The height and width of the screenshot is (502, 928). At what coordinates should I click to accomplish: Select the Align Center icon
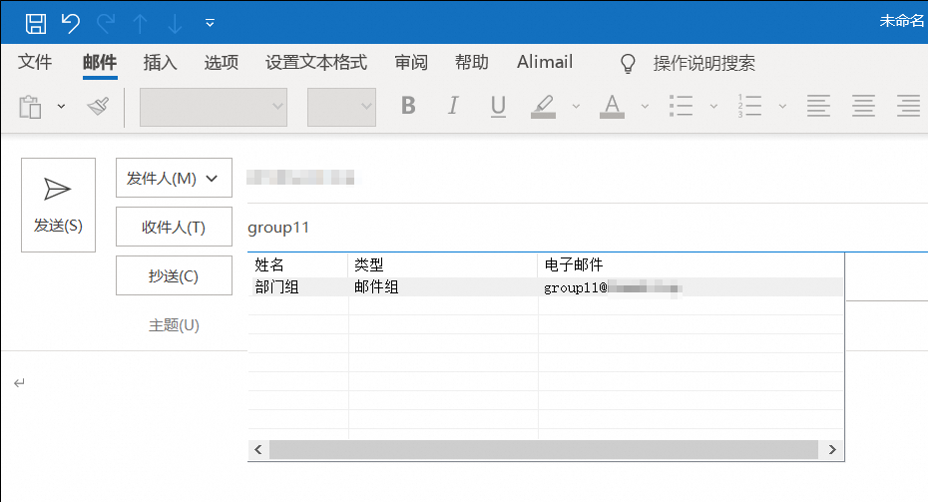point(863,106)
